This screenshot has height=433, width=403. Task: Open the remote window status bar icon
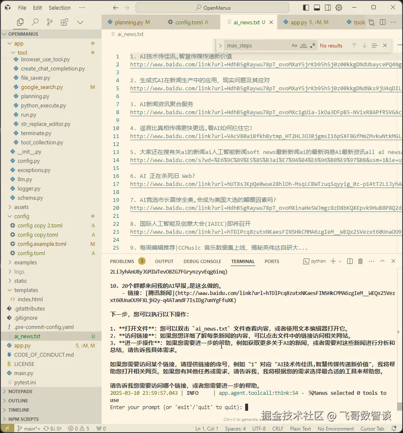(7, 428)
